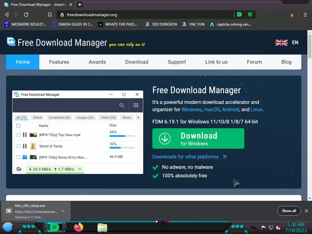Check the Top Gear.mp4 row checkbox

pos(18,135)
